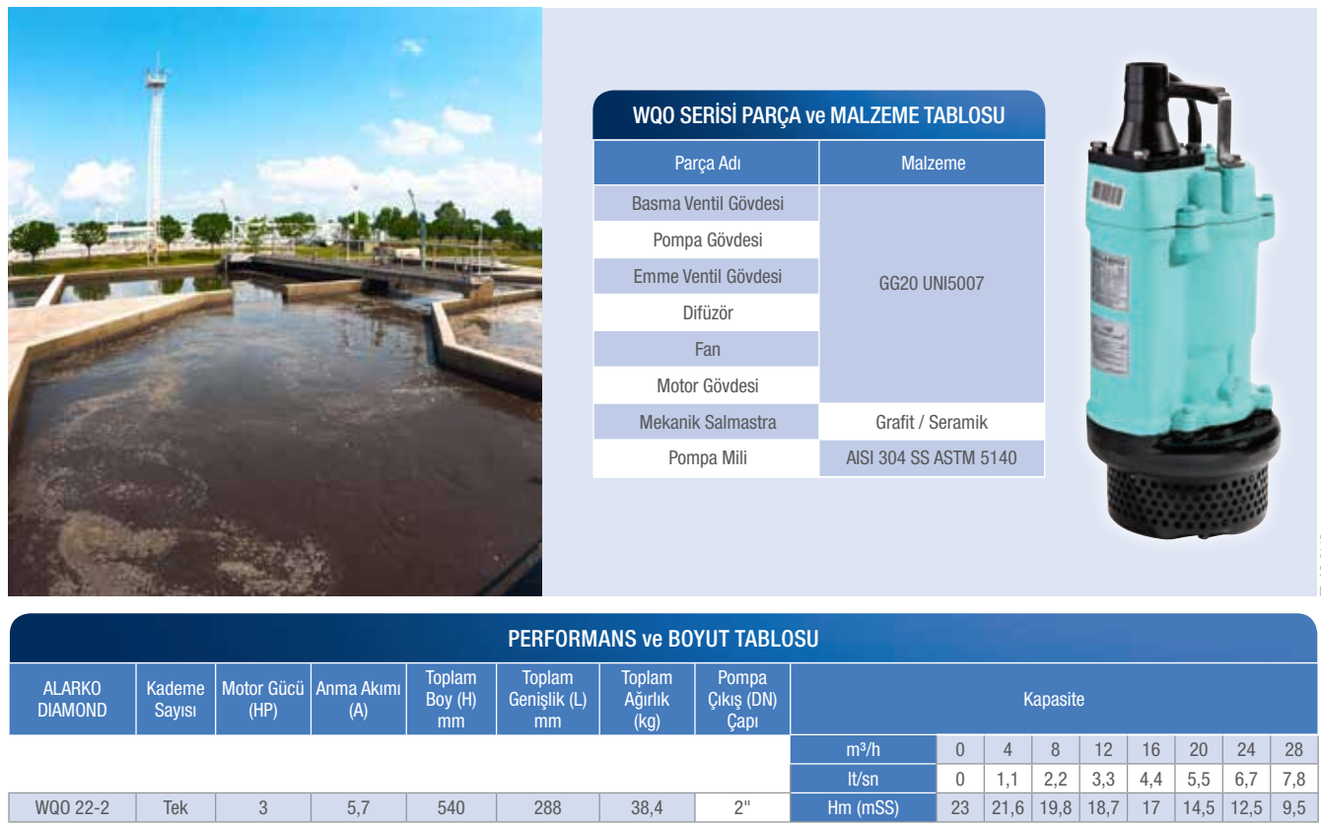Select the 'PERFORMANS ve BOYUT TABLOSU' heading
Image resolution: width=1321 pixels, height=825 pixels.
(662, 639)
